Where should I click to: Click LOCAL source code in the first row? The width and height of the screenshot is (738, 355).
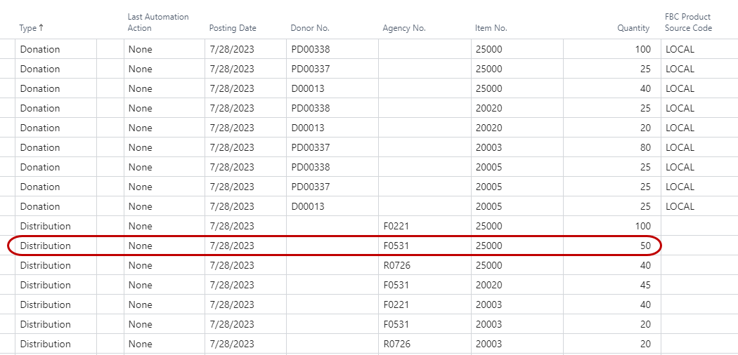(x=680, y=49)
